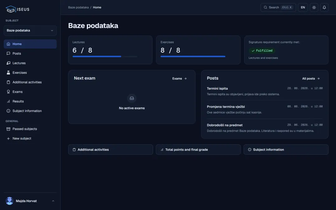The width and height of the screenshot is (336, 210).
Task: Click the empty inbox icon under Next exam
Action: tap(132, 98)
